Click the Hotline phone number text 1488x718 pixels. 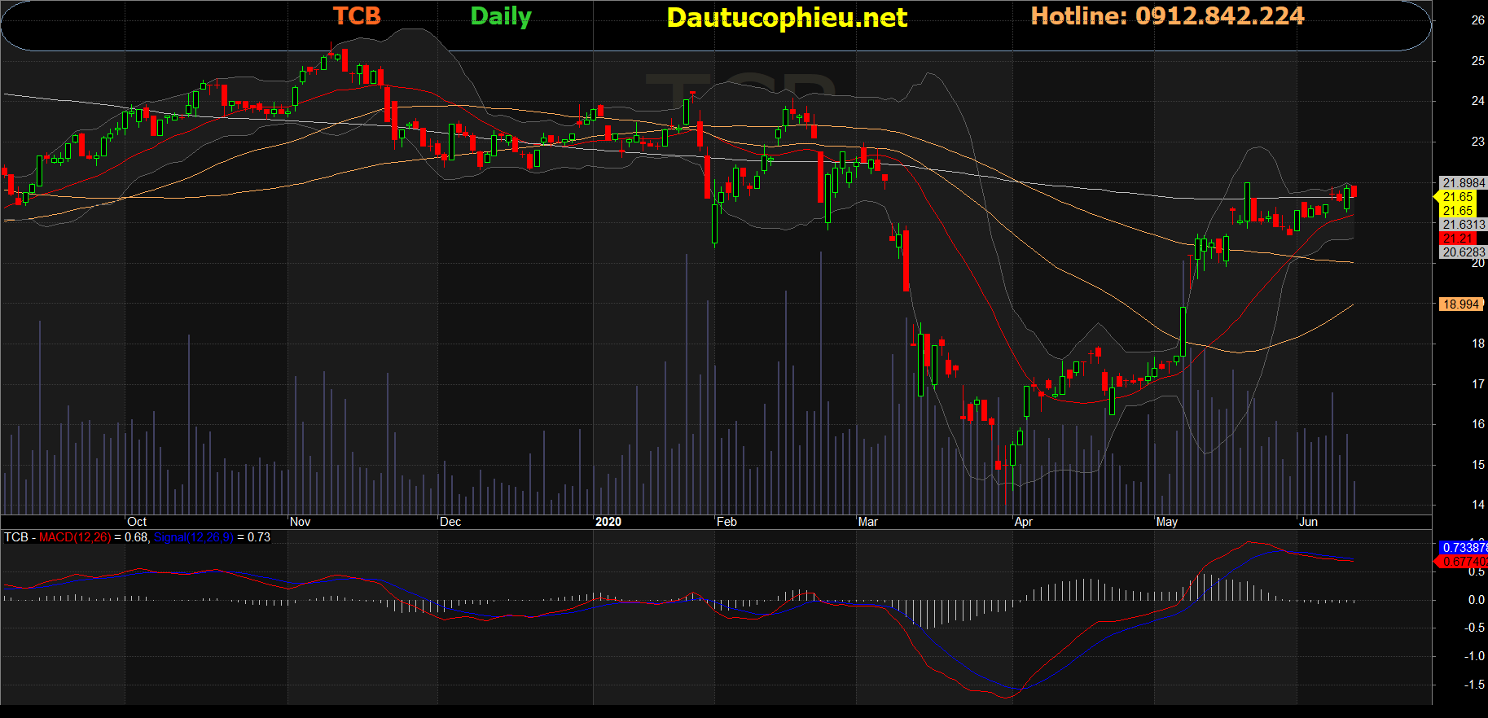click(1166, 16)
